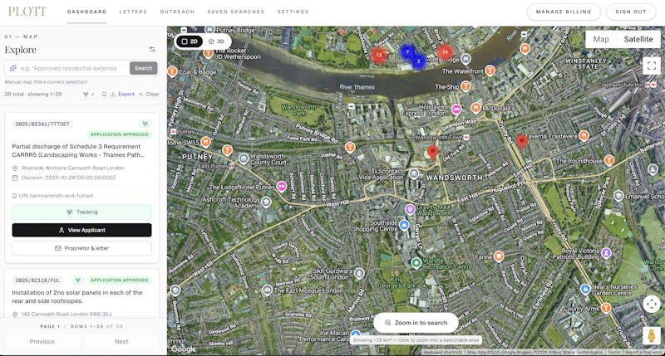This screenshot has width=665, height=356.
Task: Click the Zoom in to search button
Action: 416,323
